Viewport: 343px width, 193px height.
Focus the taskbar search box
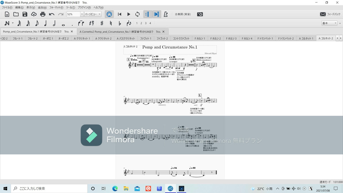click(49, 188)
